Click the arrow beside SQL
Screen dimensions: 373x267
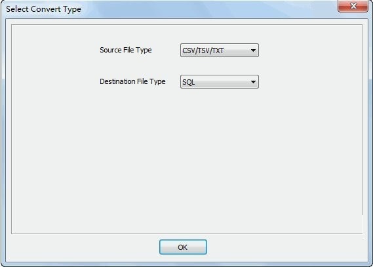(x=253, y=82)
